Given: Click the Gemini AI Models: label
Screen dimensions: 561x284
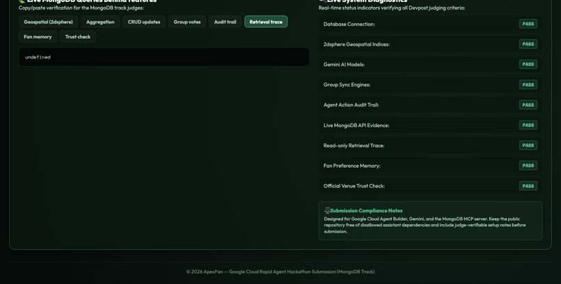Looking at the screenshot, I should coord(344,65).
